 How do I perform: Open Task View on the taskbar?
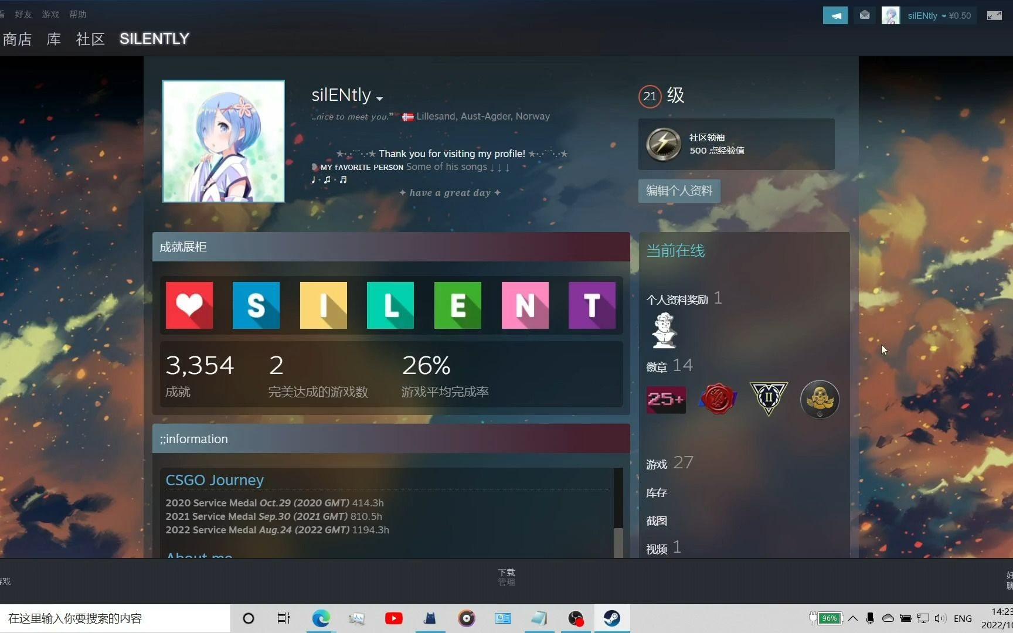[x=284, y=618]
